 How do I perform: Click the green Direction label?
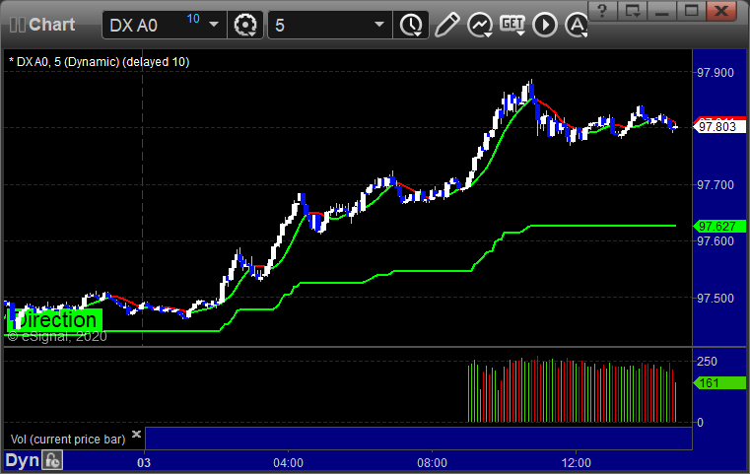(x=55, y=319)
